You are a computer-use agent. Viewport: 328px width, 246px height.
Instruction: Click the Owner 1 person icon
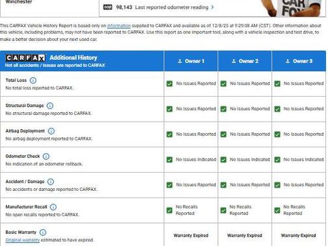click(179, 61)
